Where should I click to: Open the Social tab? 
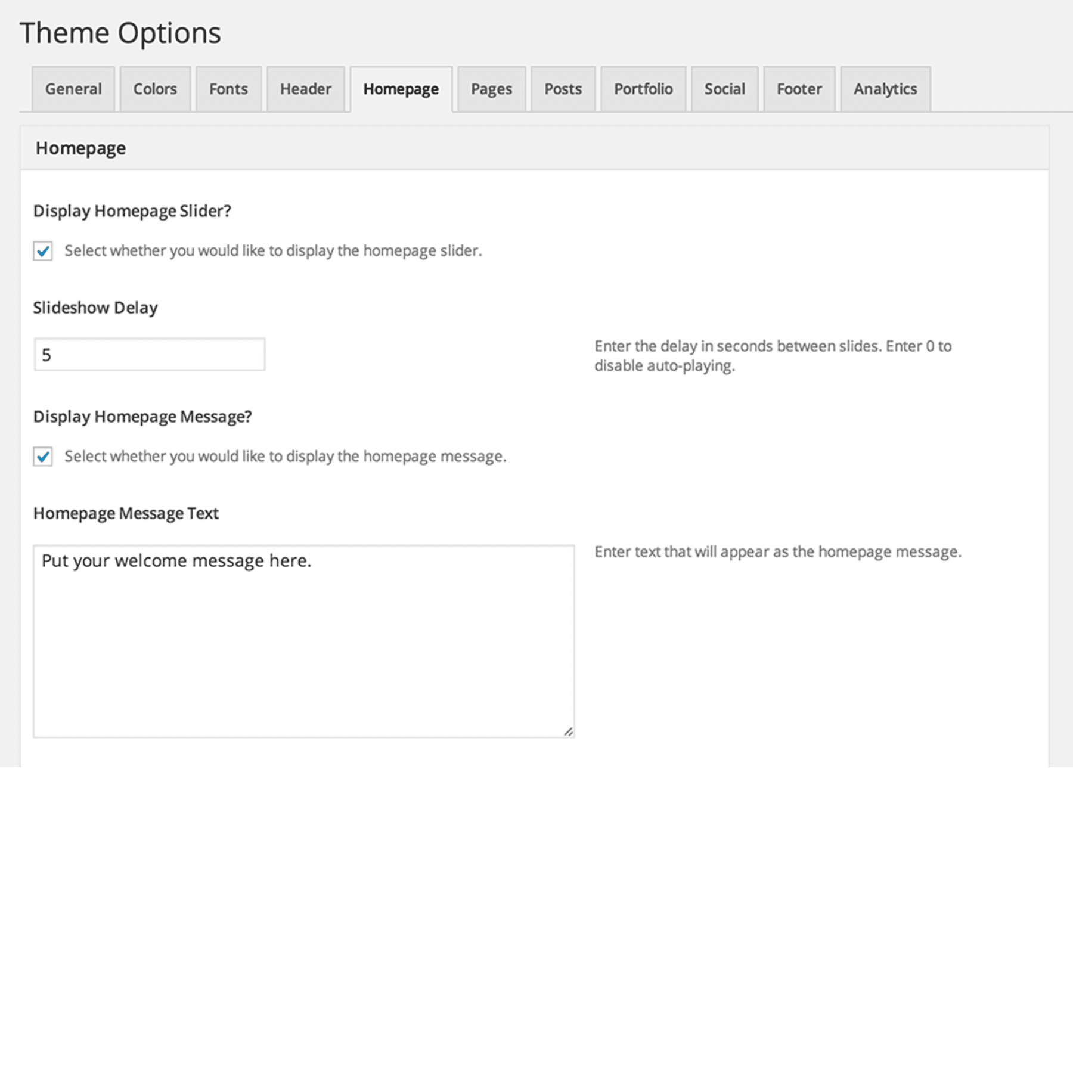tap(725, 89)
